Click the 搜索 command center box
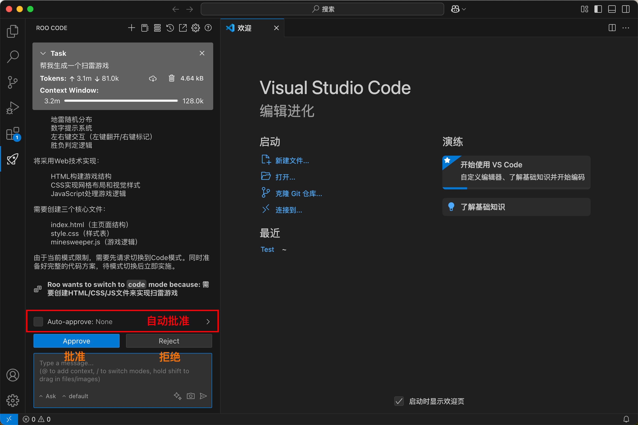The image size is (638, 425). click(x=322, y=9)
